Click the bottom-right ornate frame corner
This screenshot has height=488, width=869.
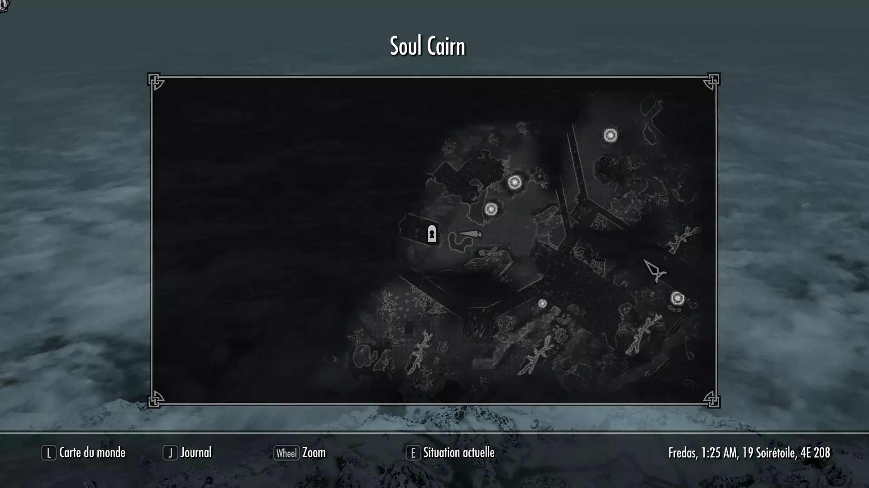click(x=711, y=399)
